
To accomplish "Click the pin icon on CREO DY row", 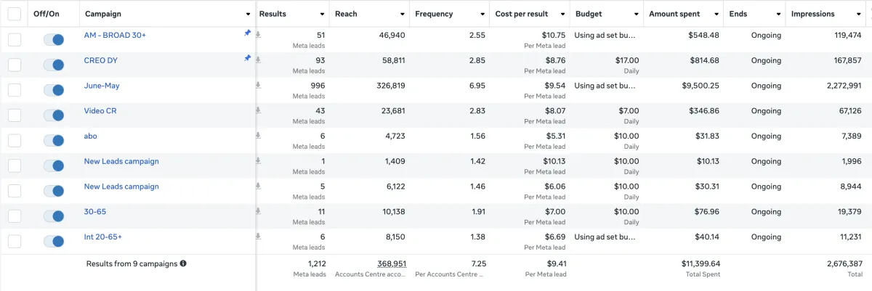I will (x=248, y=58).
